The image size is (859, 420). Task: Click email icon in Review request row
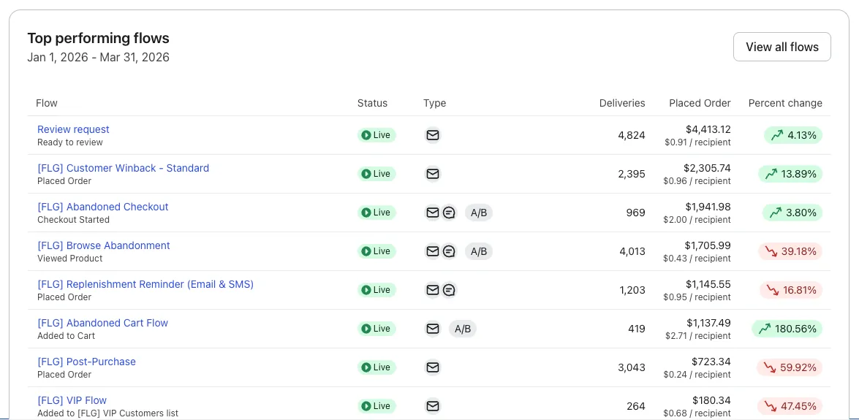(432, 134)
